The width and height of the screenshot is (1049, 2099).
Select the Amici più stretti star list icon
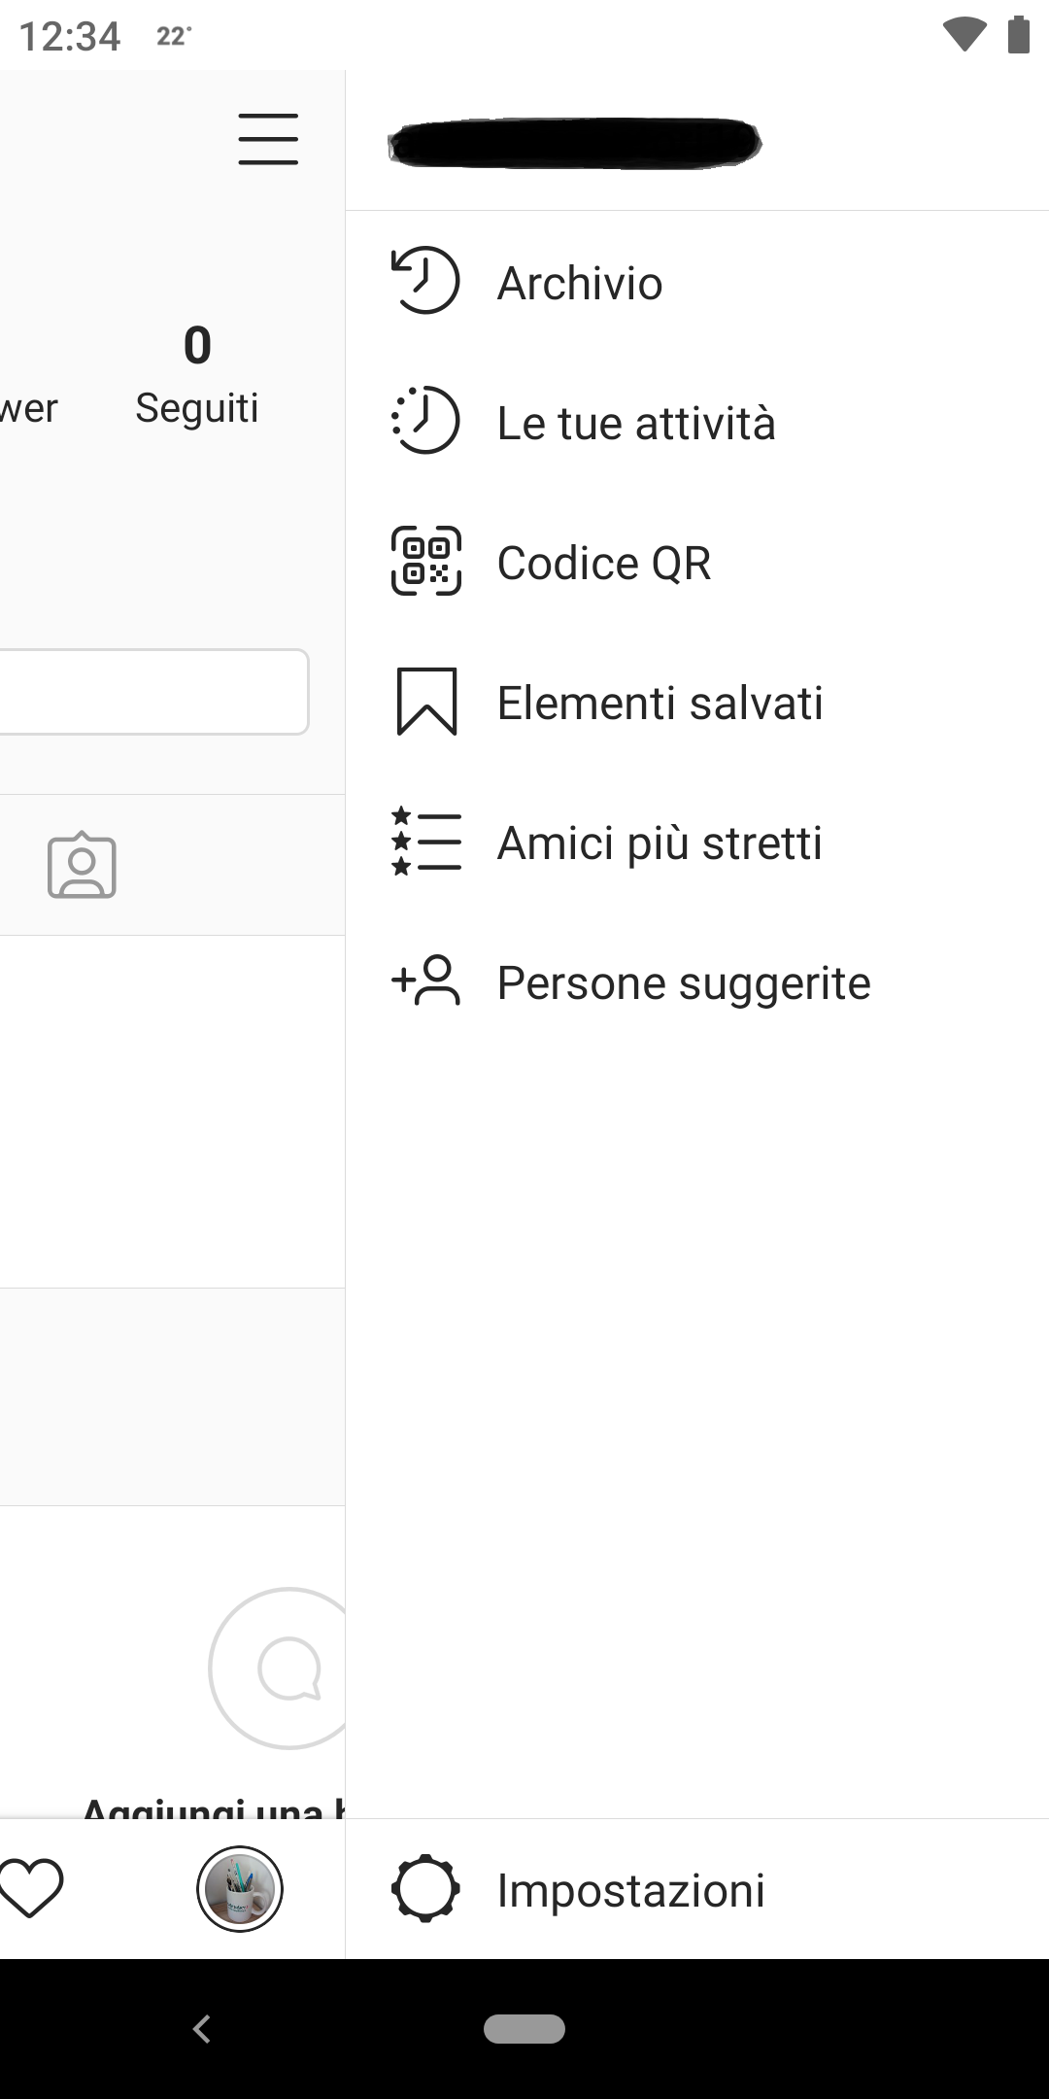(426, 842)
